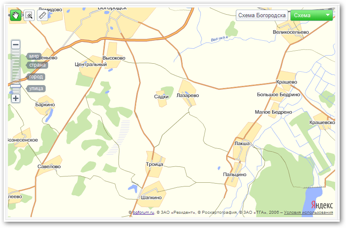Click the Шапкино settlement label
This screenshot has height=228, width=346.
click(151, 197)
